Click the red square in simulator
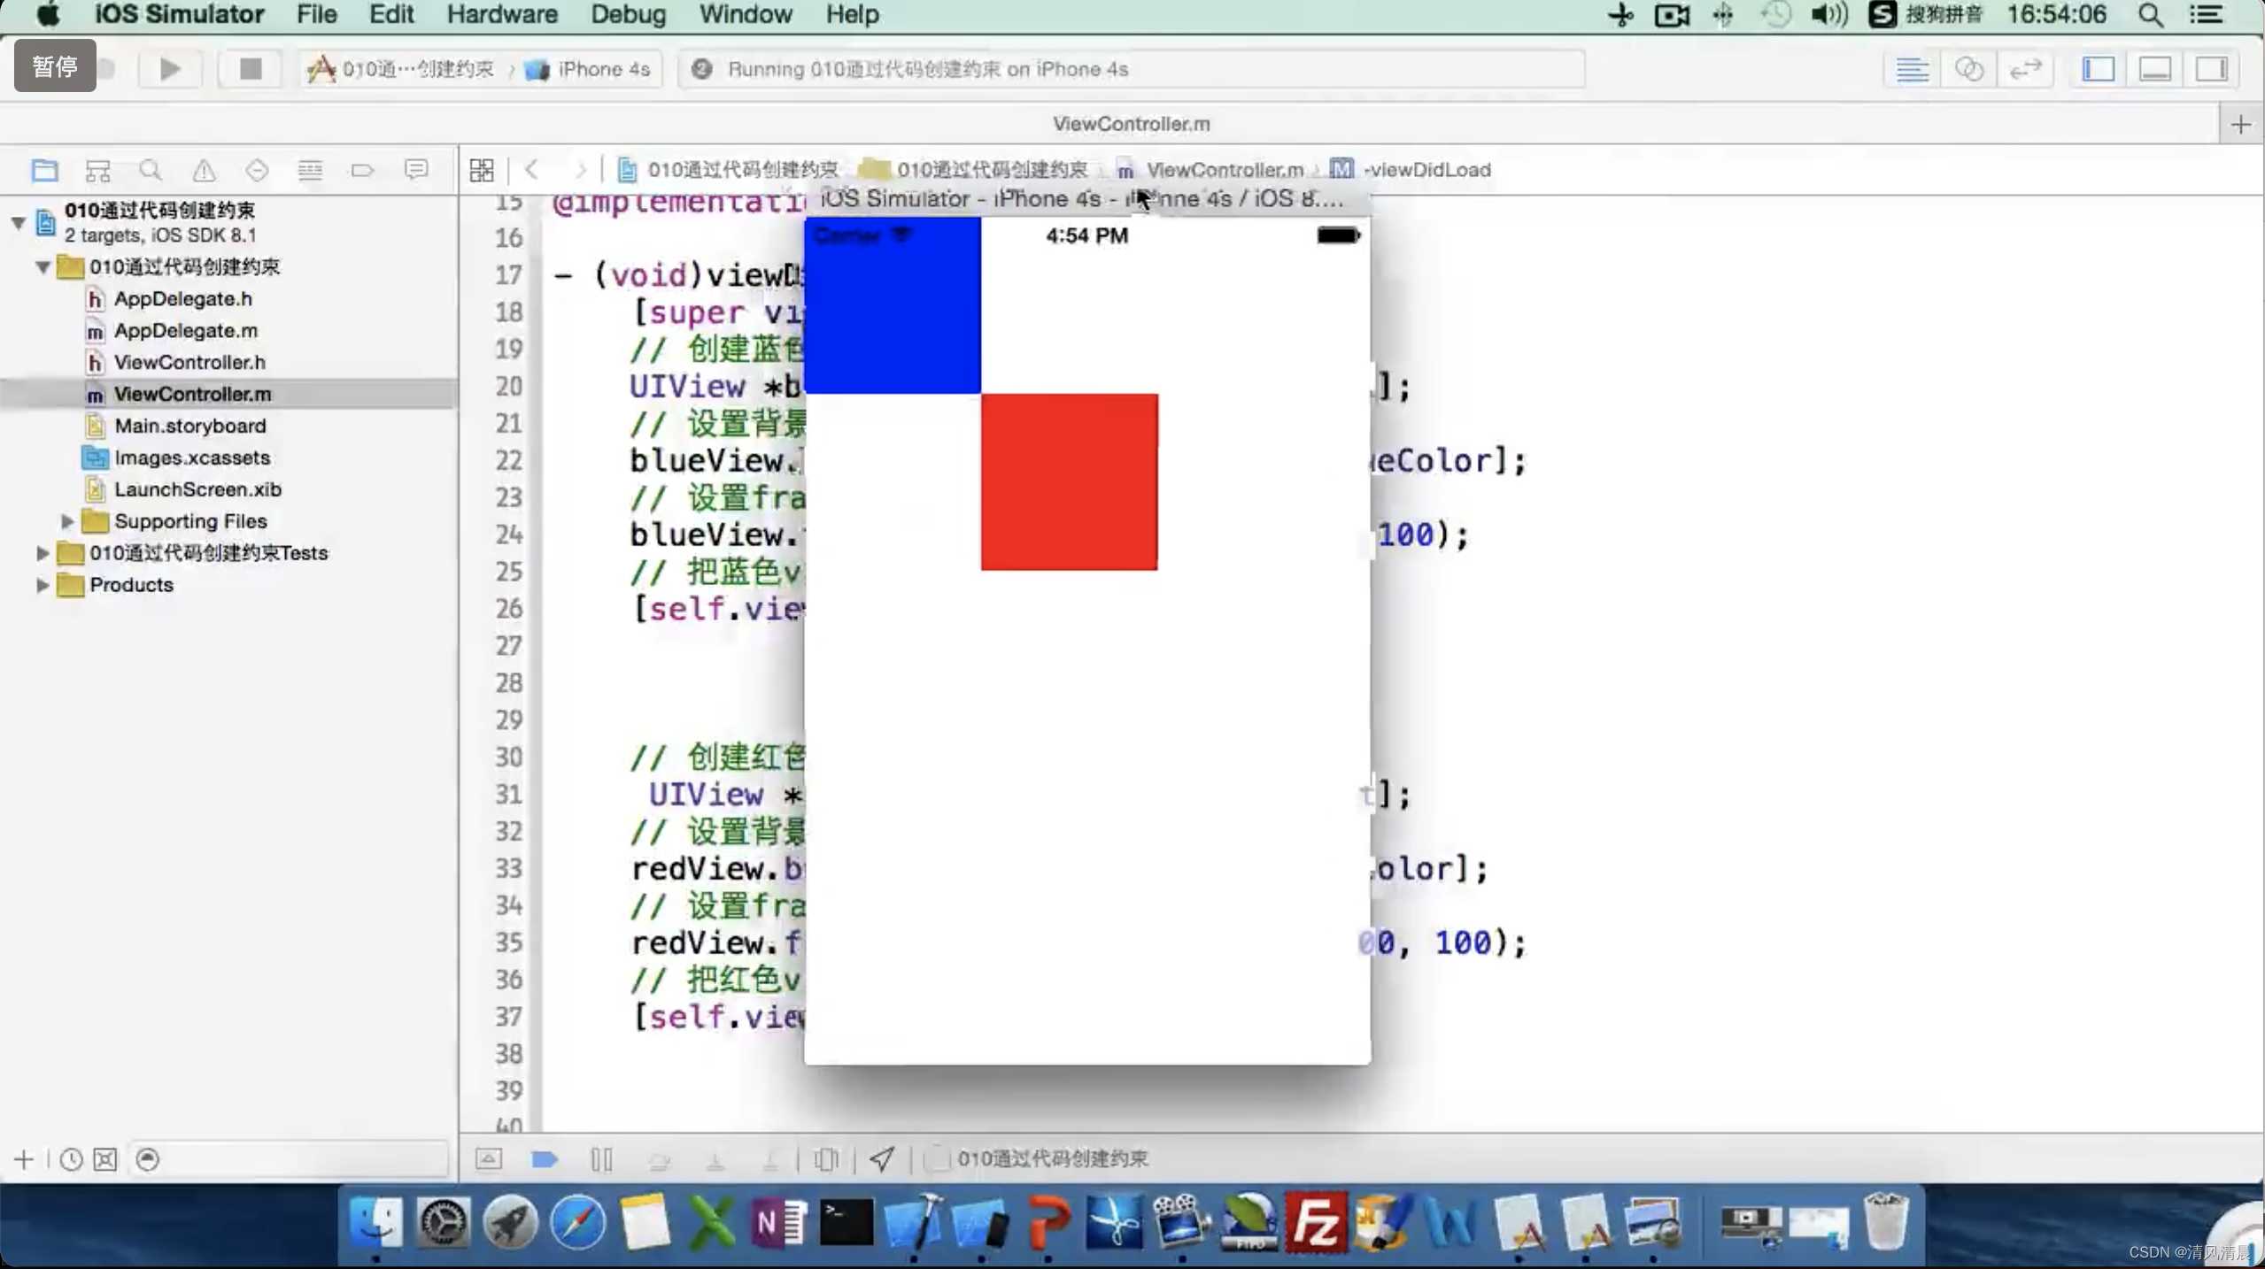The image size is (2265, 1269). point(1069,482)
